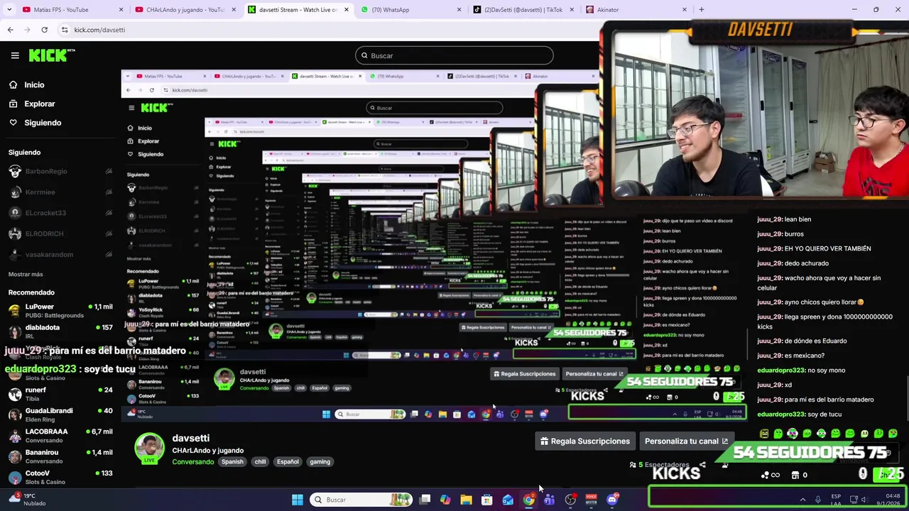Close the Matias FPS YouTube tab
Screen dimensions: 909x511
tap(121, 10)
